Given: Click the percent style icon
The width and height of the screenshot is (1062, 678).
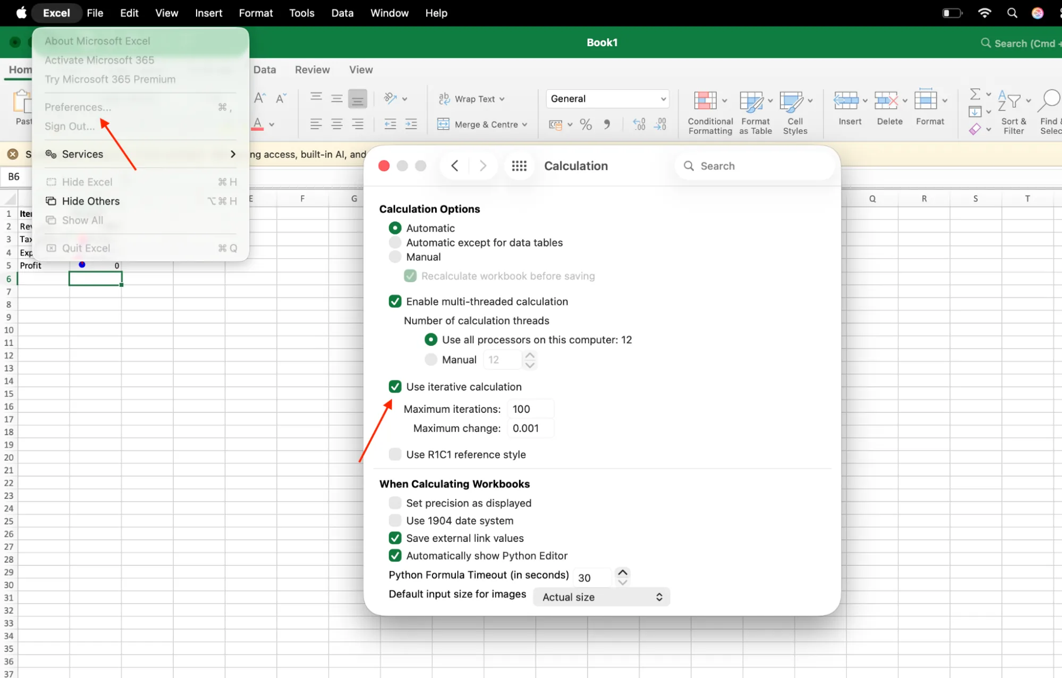Looking at the screenshot, I should tap(586, 124).
